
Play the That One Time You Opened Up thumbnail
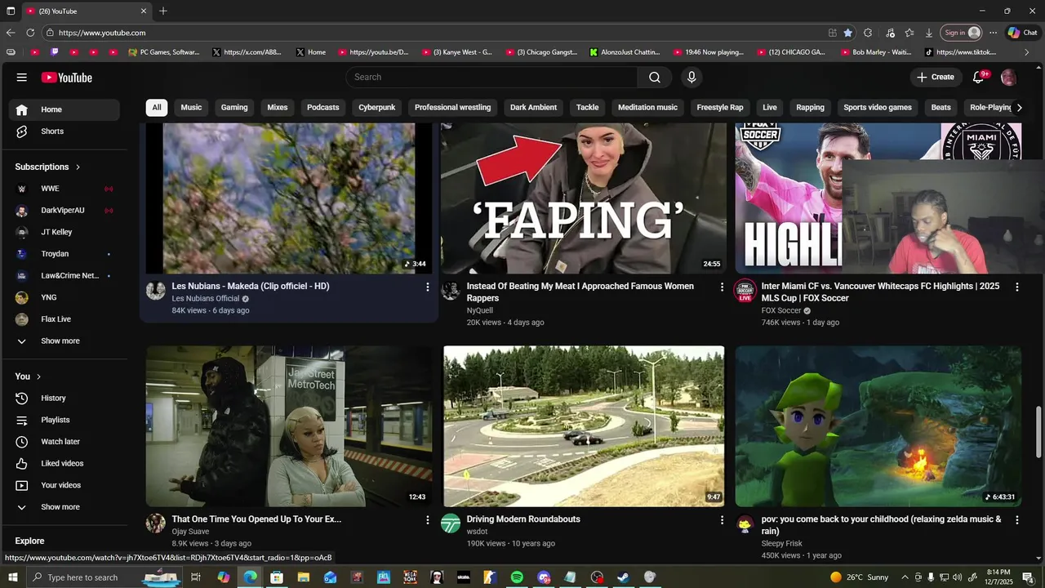click(289, 426)
